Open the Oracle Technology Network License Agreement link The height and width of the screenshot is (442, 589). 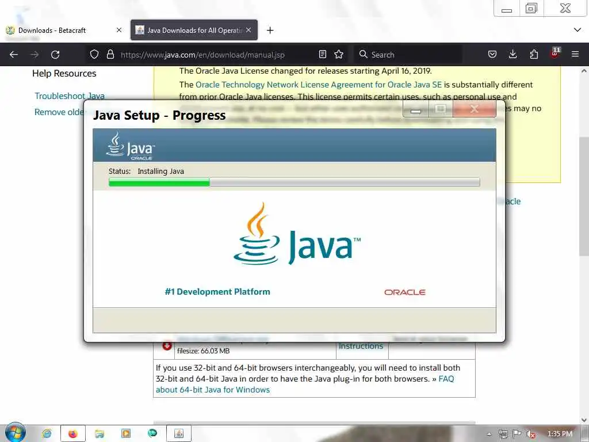tap(319, 85)
